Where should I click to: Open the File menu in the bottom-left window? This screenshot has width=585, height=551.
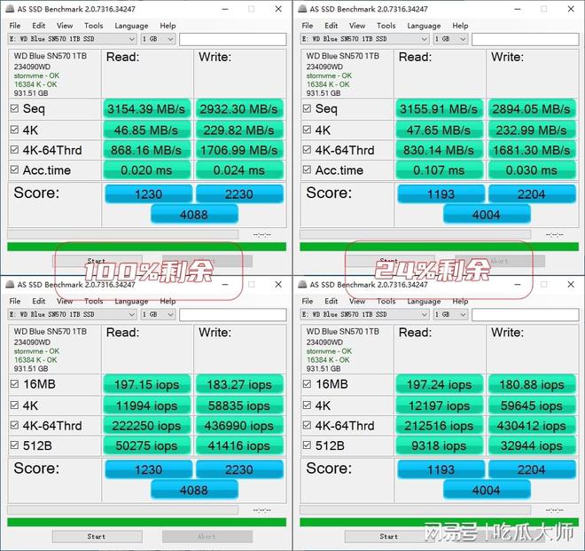[x=15, y=301]
